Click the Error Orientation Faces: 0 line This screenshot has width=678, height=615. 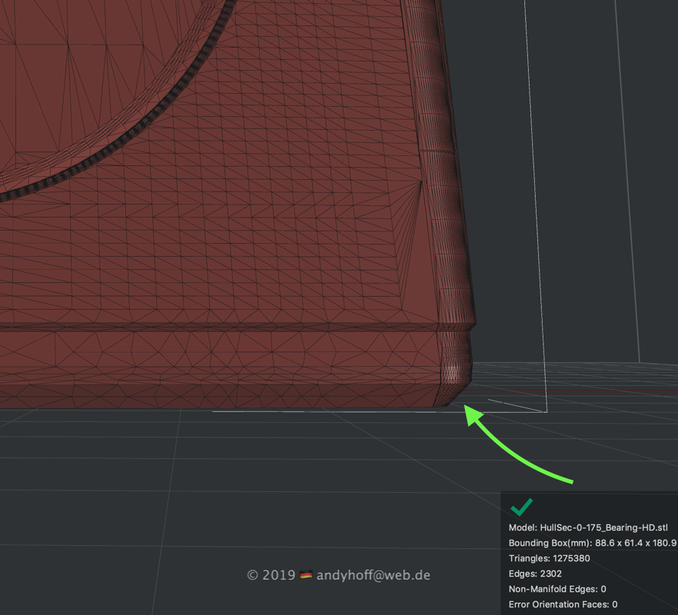(x=563, y=605)
